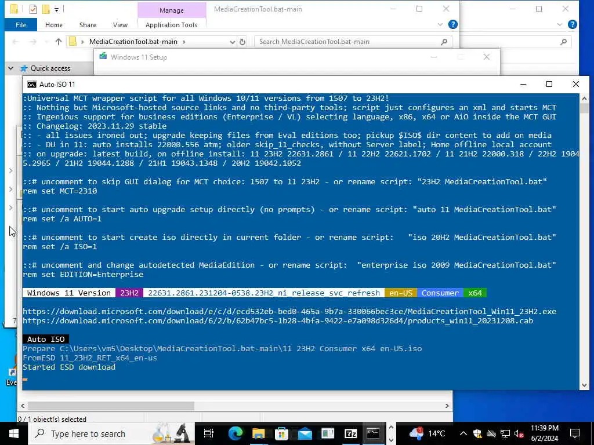594x445 pixels.
Task: Open the address bar history dropdown
Action: tap(232, 42)
